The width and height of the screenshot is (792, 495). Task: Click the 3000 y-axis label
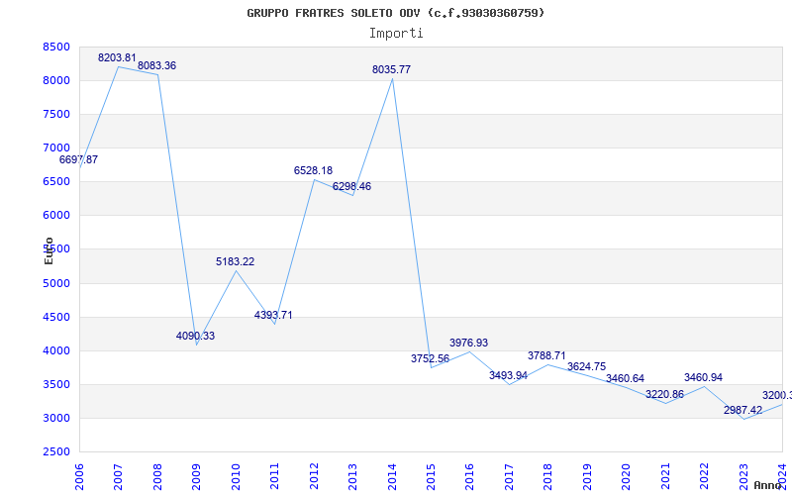click(x=56, y=418)
